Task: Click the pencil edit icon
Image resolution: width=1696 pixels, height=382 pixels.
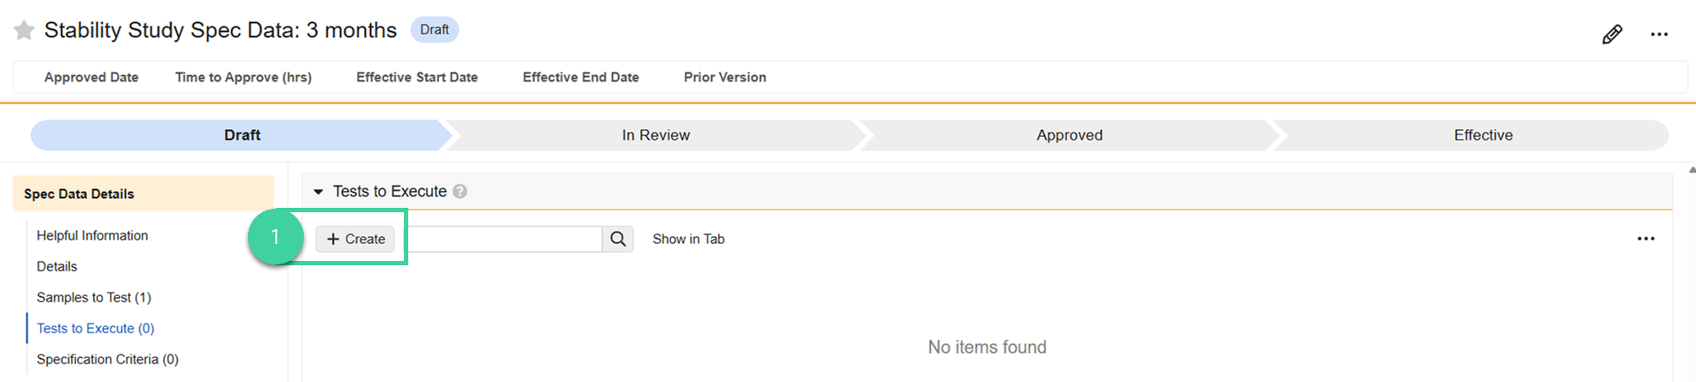Action: tap(1612, 34)
